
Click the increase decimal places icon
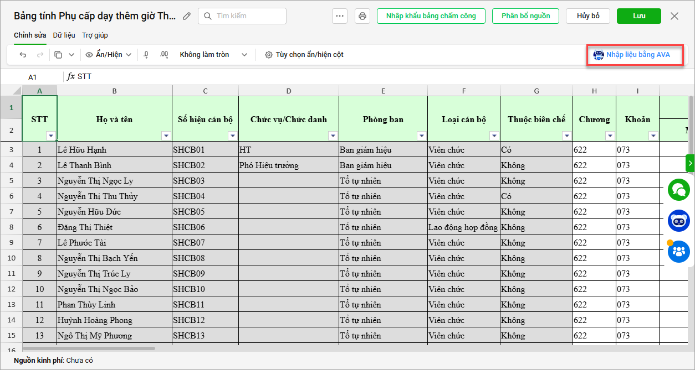pos(164,55)
